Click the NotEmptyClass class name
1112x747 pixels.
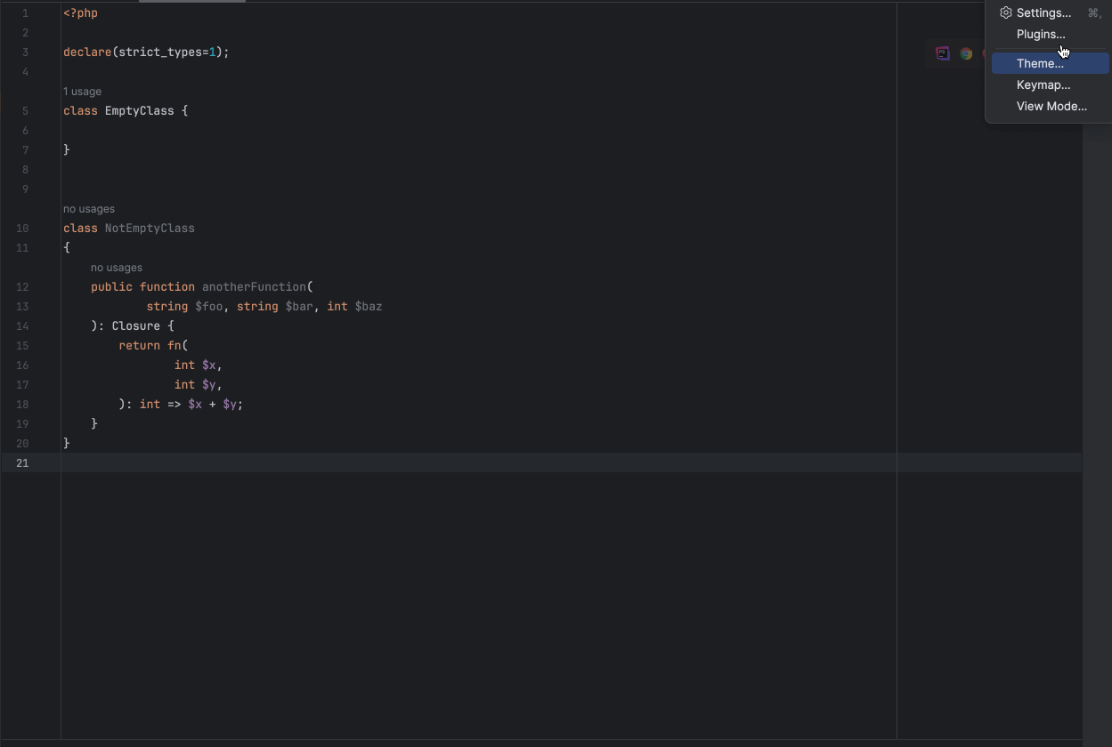(150, 229)
